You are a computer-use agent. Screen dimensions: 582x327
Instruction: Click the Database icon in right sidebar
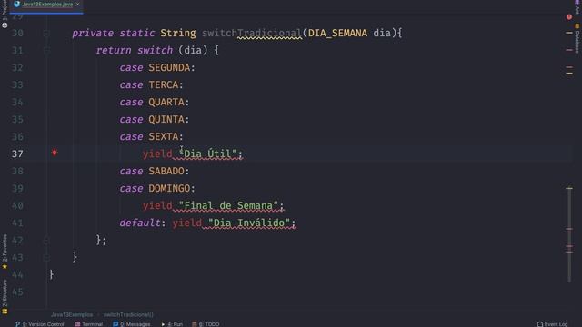click(x=577, y=26)
